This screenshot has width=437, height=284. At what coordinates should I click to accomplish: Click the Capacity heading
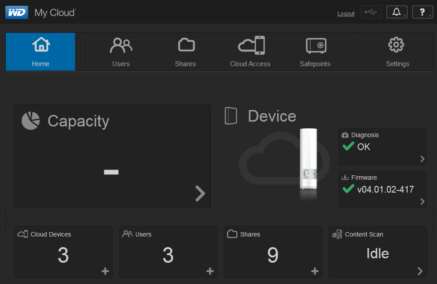pos(78,122)
